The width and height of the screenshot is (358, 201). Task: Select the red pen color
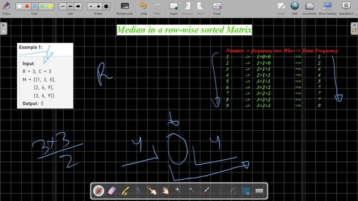pos(27,6)
